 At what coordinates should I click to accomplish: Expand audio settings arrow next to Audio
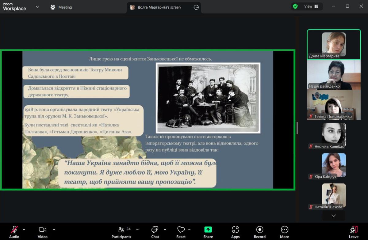24,229
